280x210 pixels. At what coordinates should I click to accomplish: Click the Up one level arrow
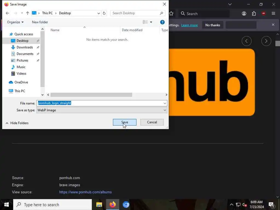(x=28, y=13)
